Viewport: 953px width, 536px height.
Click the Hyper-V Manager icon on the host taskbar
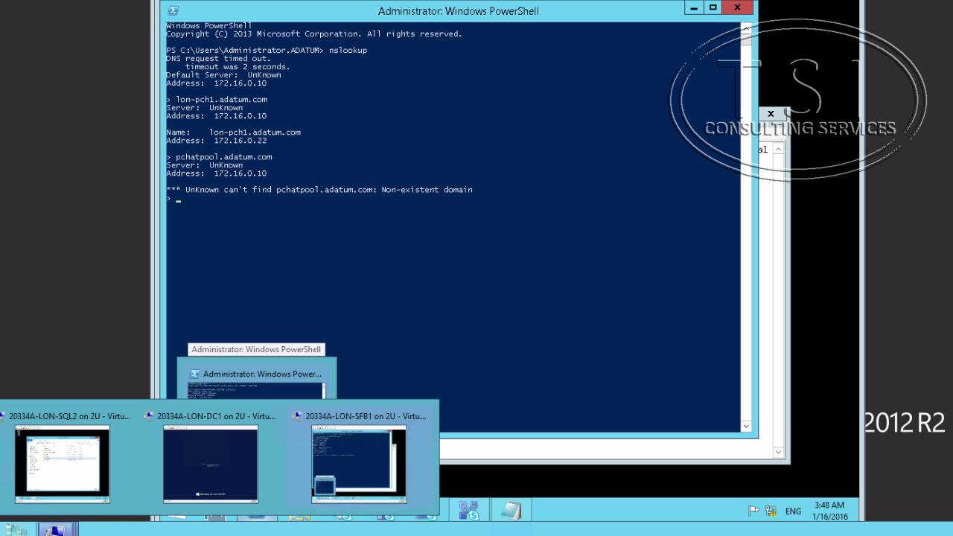pos(15,530)
